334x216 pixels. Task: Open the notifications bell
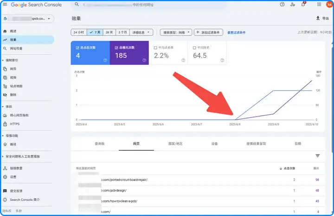[303, 4]
